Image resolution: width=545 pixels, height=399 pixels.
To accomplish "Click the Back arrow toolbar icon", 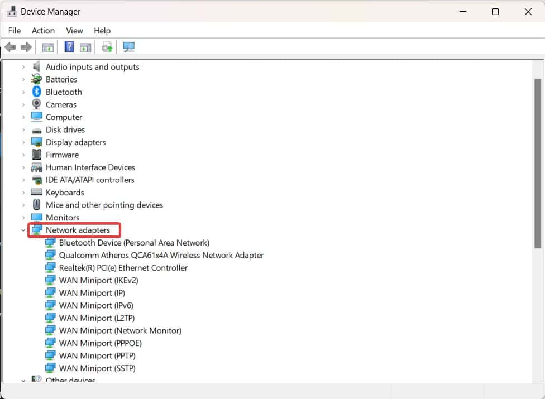I will [x=10, y=47].
